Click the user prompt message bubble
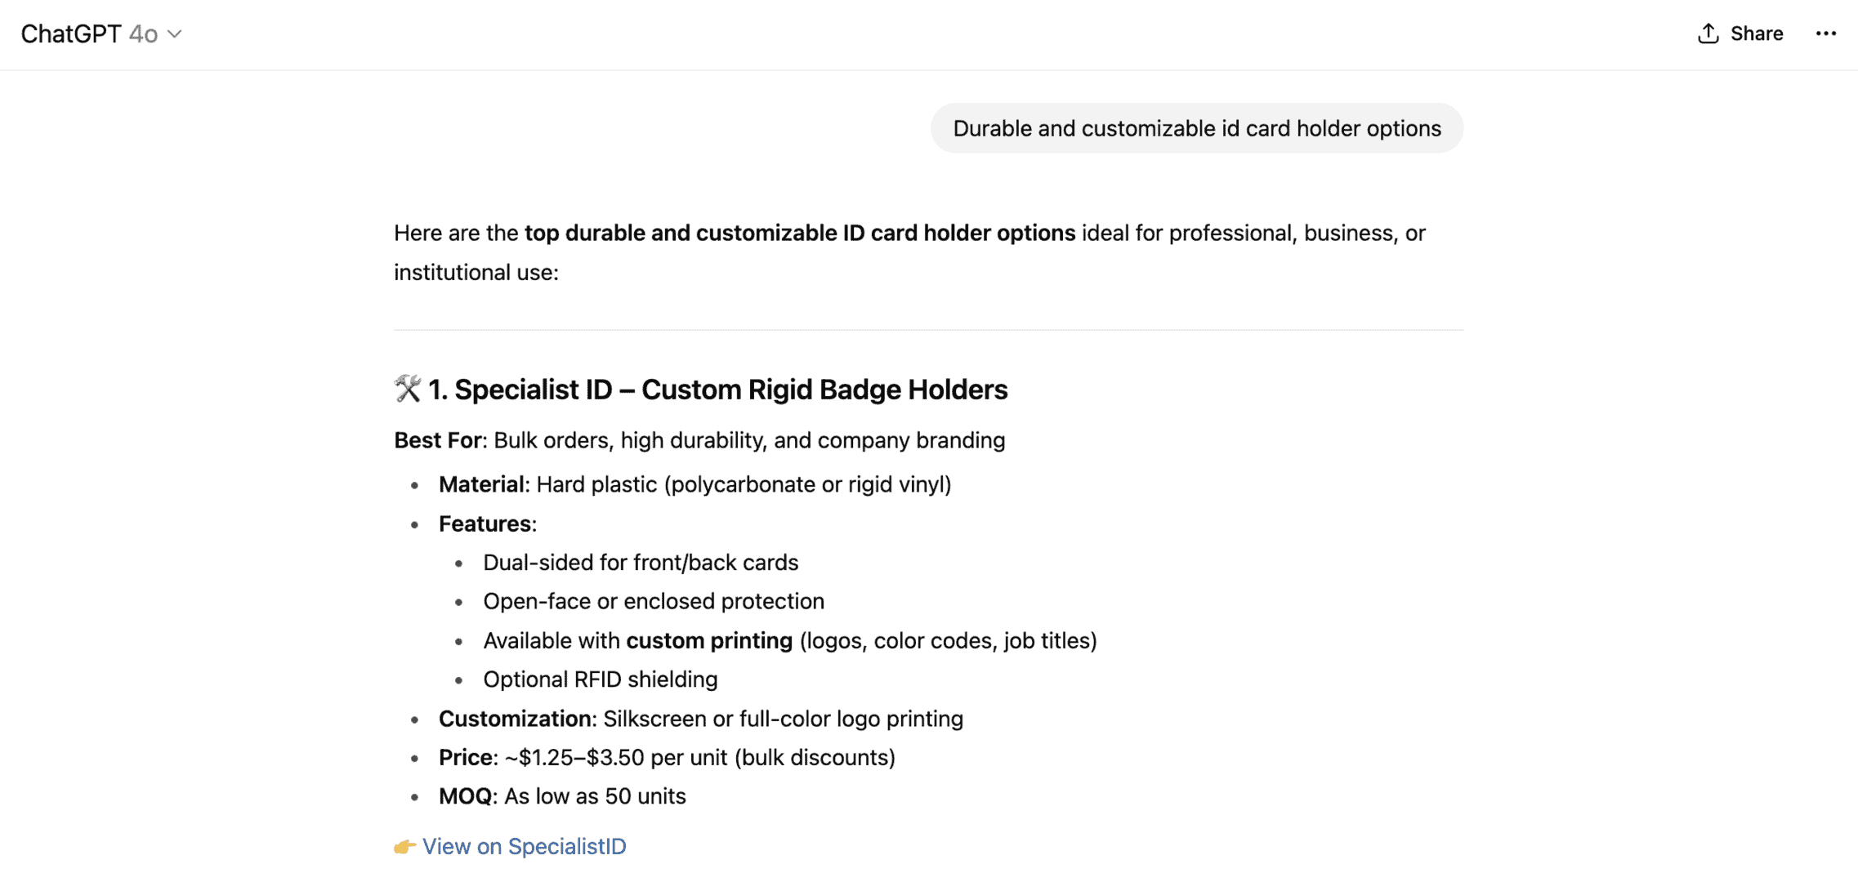The width and height of the screenshot is (1858, 882). (1196, 128)
